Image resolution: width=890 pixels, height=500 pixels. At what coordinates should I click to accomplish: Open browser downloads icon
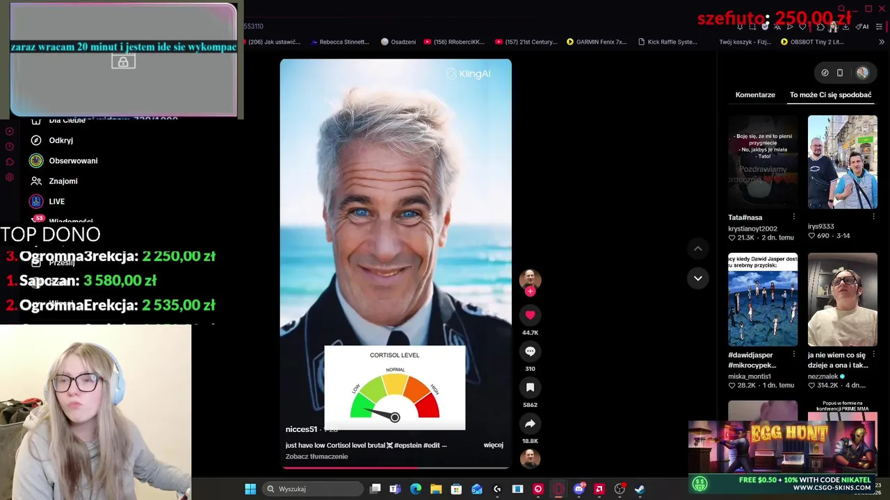tap(845, 26)
